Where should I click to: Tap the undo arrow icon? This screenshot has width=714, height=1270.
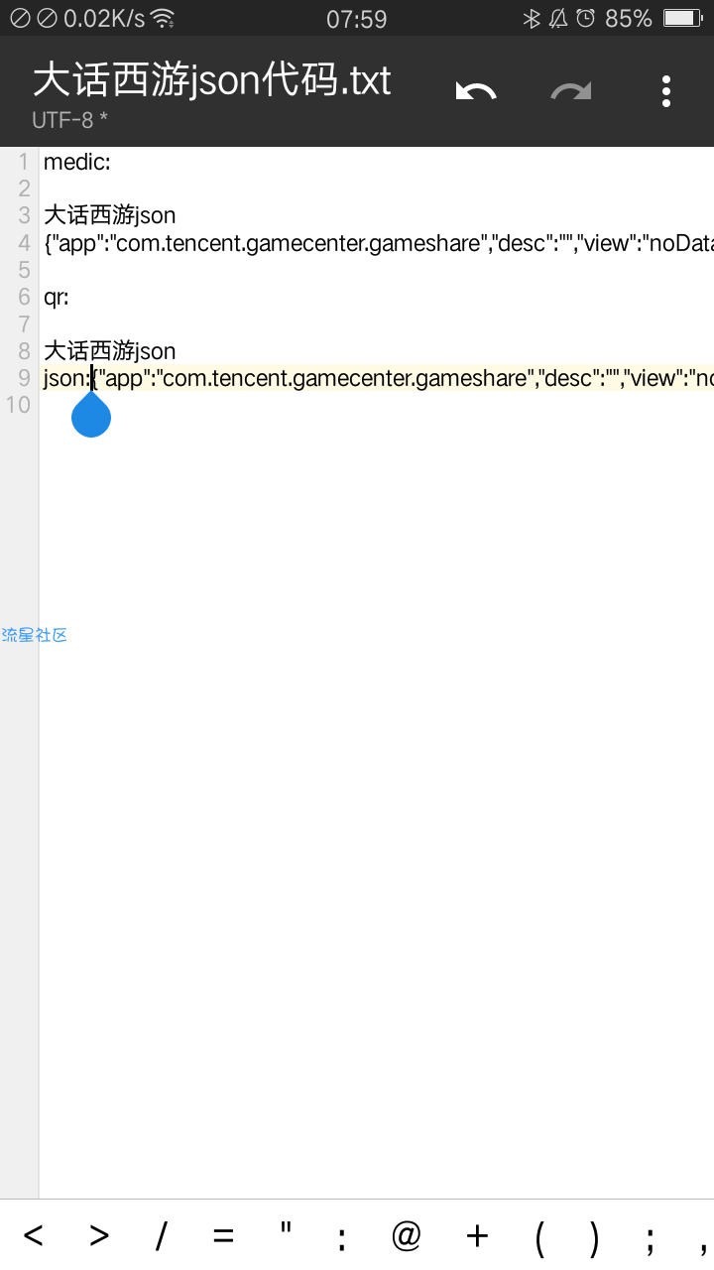[x=476, y=91]
